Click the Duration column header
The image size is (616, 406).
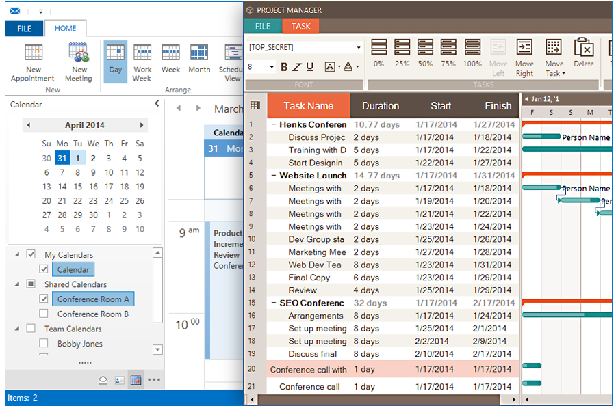click(381, 105)
